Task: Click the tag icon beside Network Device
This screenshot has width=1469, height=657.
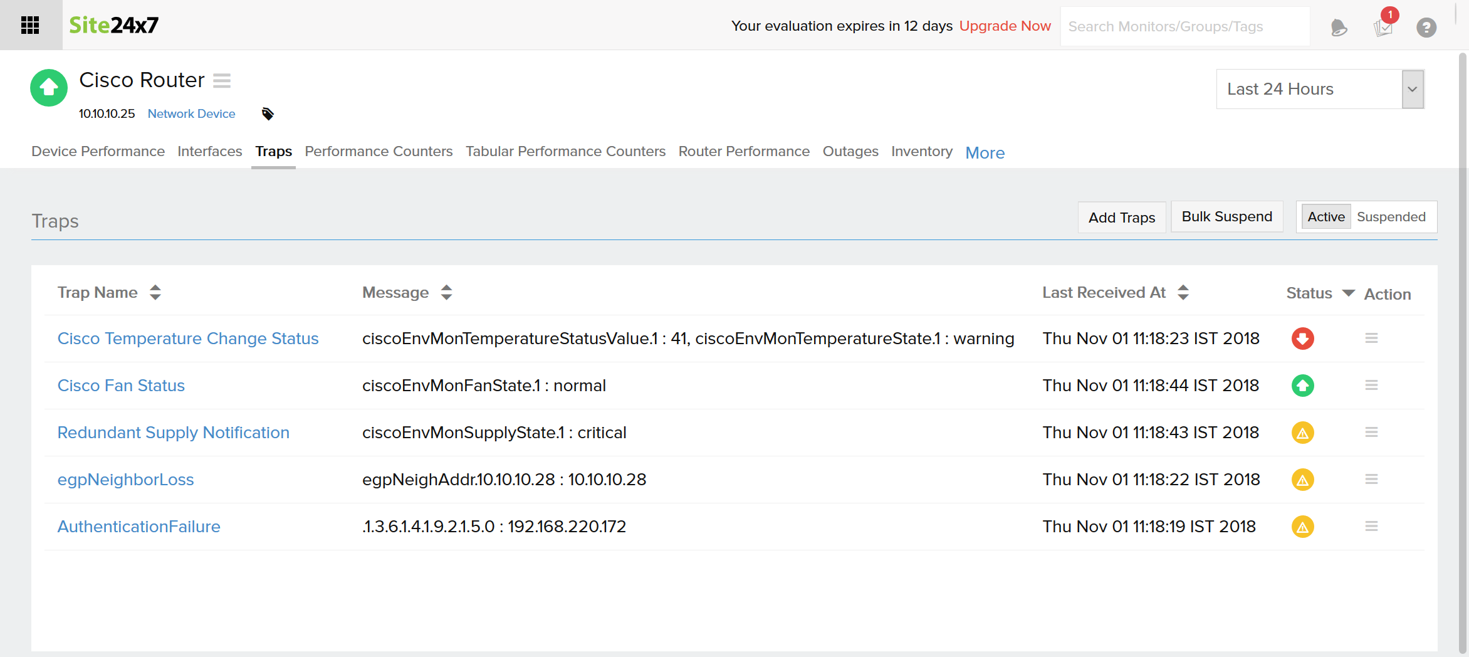Action: (x=268, y=113)
